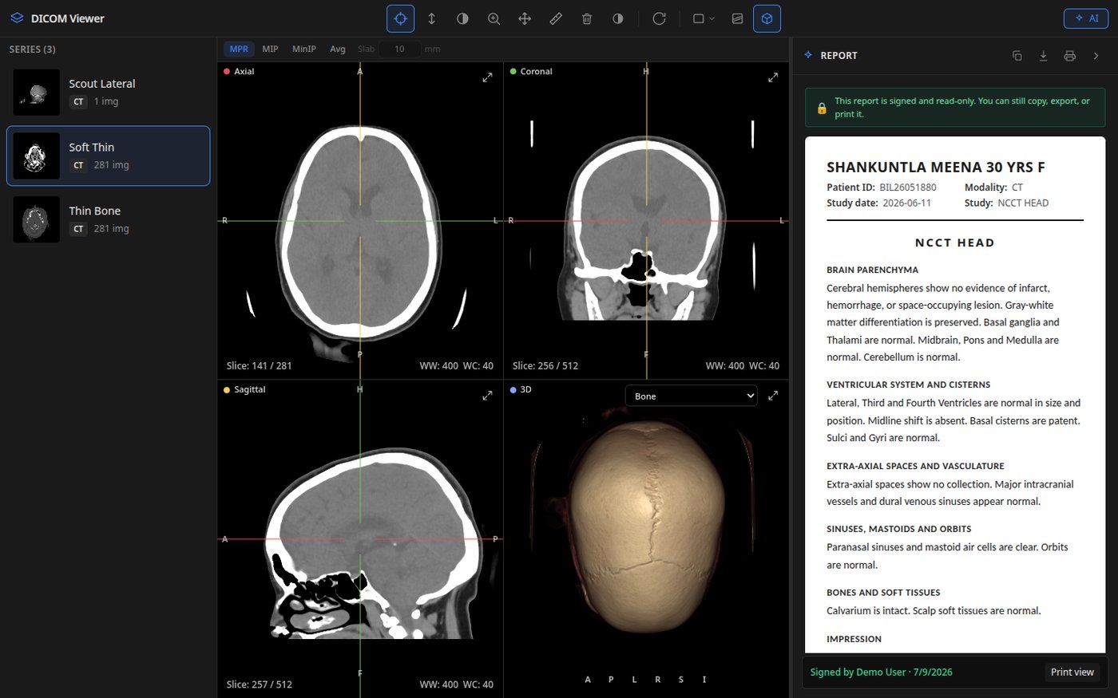Maximize the Axial viewport
The image size is (1118, 698).
coord(487,77)
